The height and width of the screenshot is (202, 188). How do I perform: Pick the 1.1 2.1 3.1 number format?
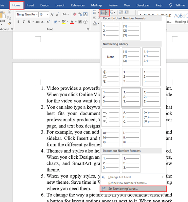click(x=151, y=57)
